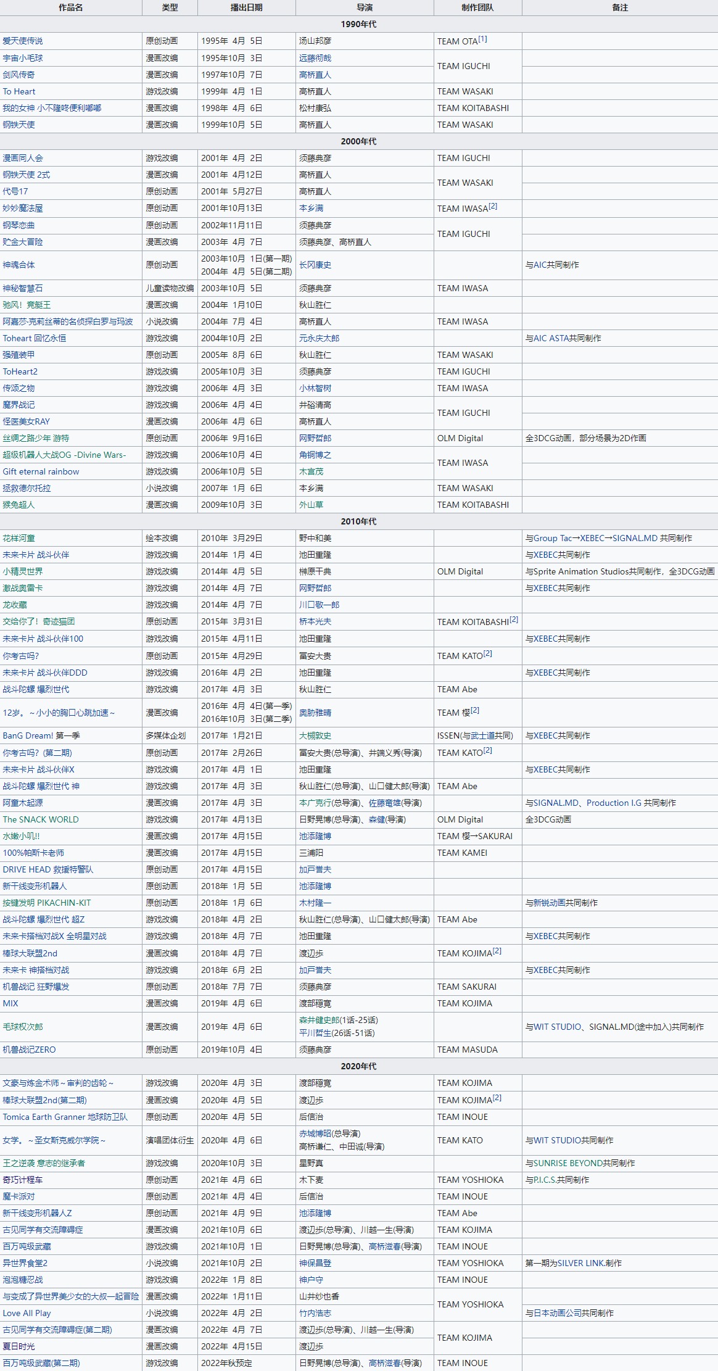Click the Love All Play link

(x=27, y=1313)
